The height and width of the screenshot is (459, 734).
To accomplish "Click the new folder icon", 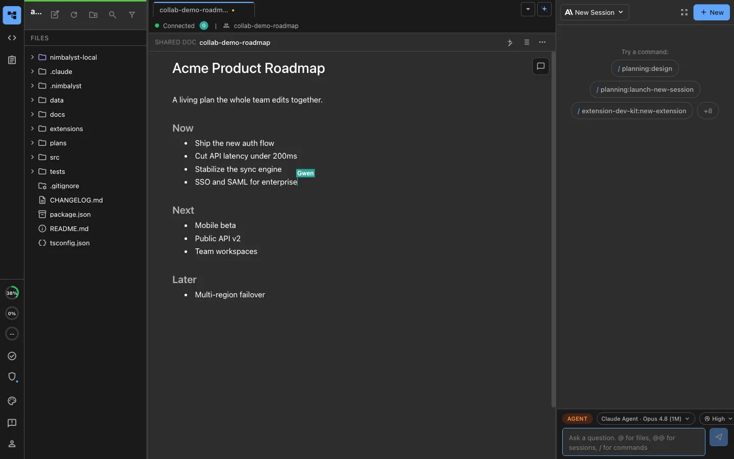I will 93,15.
